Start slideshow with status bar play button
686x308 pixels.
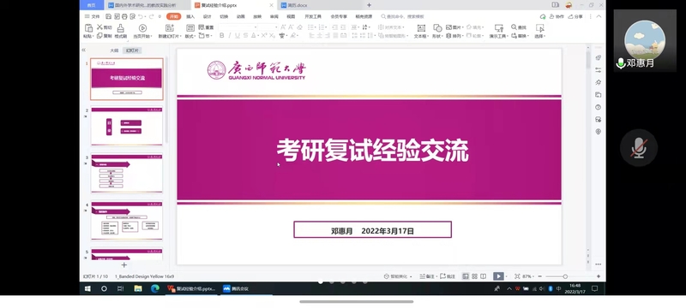point(498,276)
